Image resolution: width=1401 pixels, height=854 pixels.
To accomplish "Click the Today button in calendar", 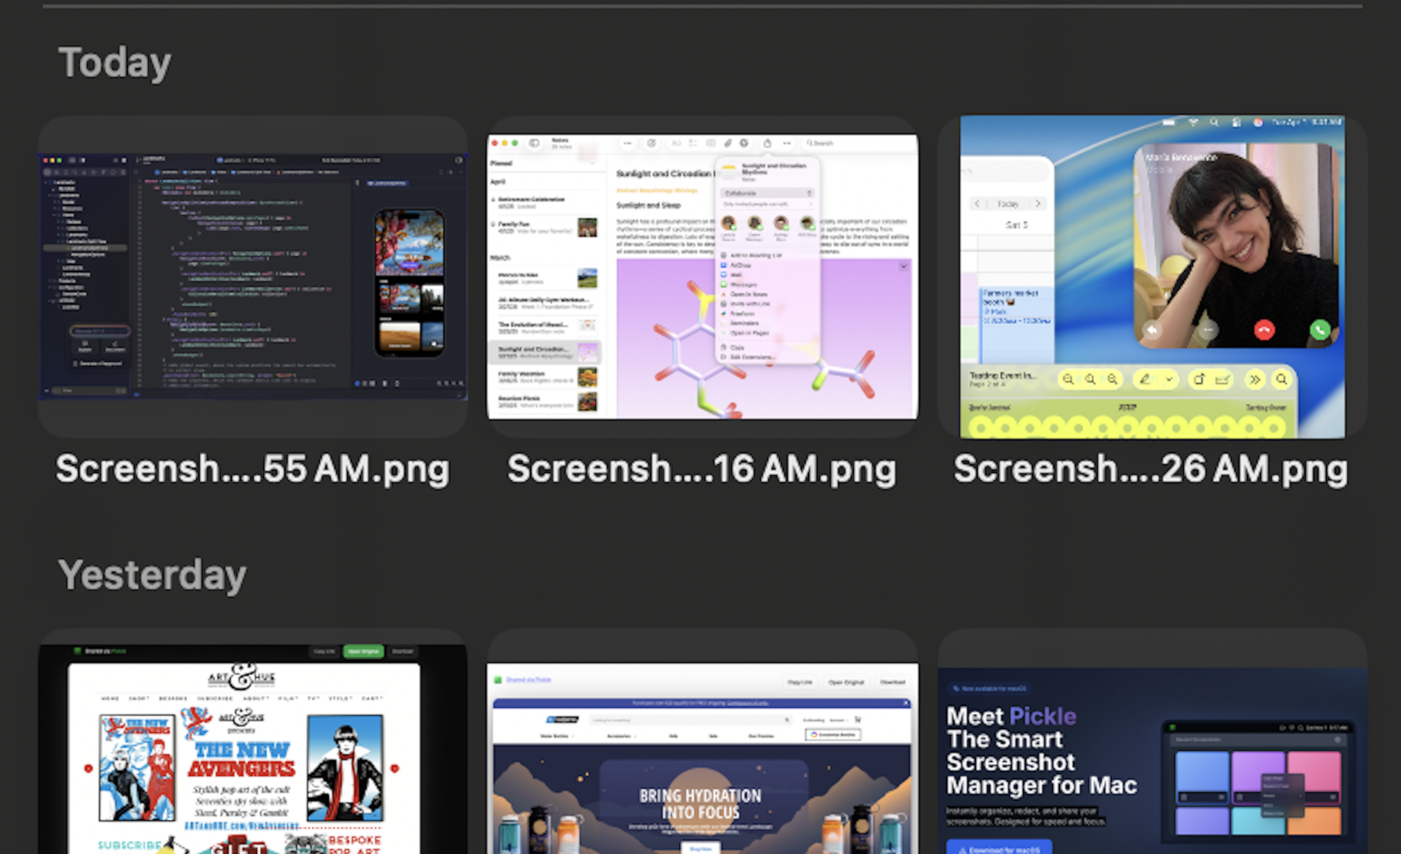I will (1008, 203).
